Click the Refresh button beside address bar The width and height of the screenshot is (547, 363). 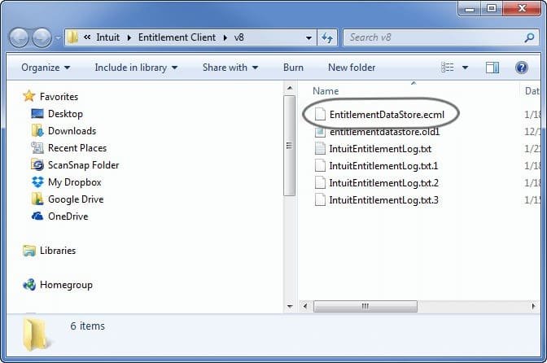tap(327, 37)
